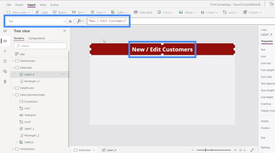Click the zoom slider handle
Screen dimensions: 275x153
point(206,150)
